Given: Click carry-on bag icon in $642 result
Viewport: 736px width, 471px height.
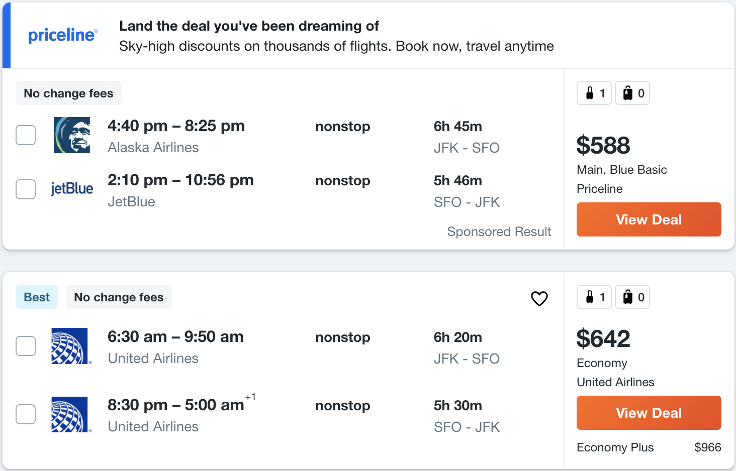Looking at the screenshot, I should tap(590, 297).
